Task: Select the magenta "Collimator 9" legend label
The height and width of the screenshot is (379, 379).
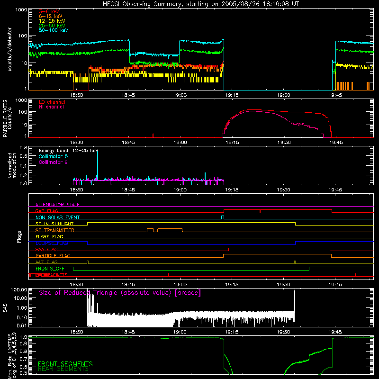Action: (x=53, y=162)
